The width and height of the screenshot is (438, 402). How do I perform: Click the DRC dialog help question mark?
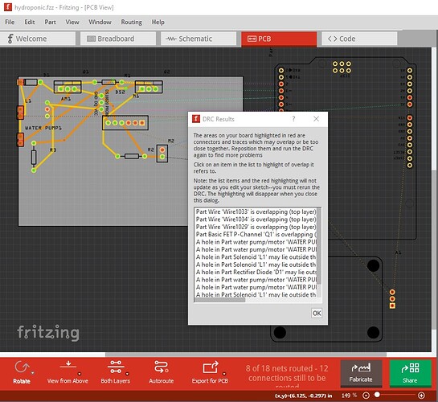293,119
